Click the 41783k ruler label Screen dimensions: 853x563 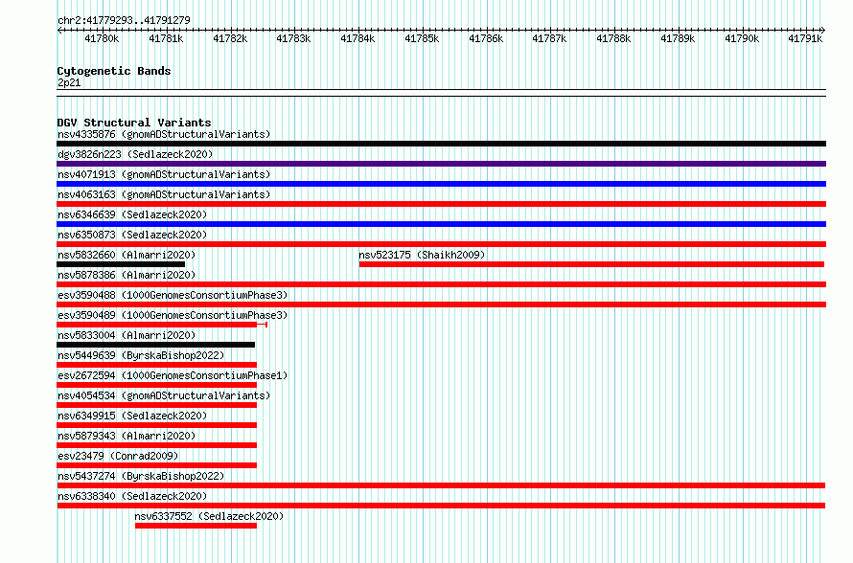[x=293, y=38]
